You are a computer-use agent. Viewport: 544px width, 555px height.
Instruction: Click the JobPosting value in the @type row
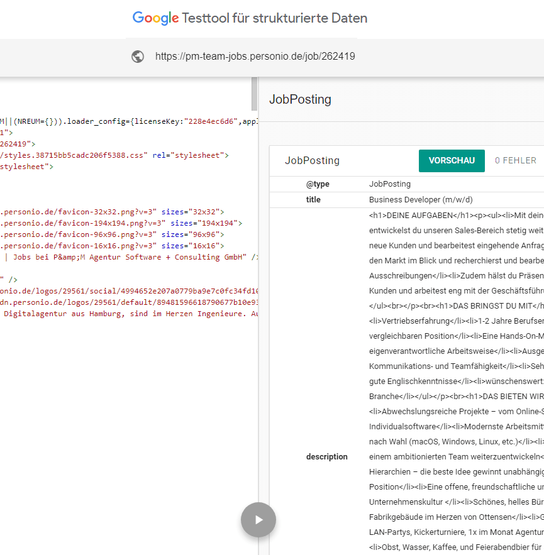coord(390,184)
